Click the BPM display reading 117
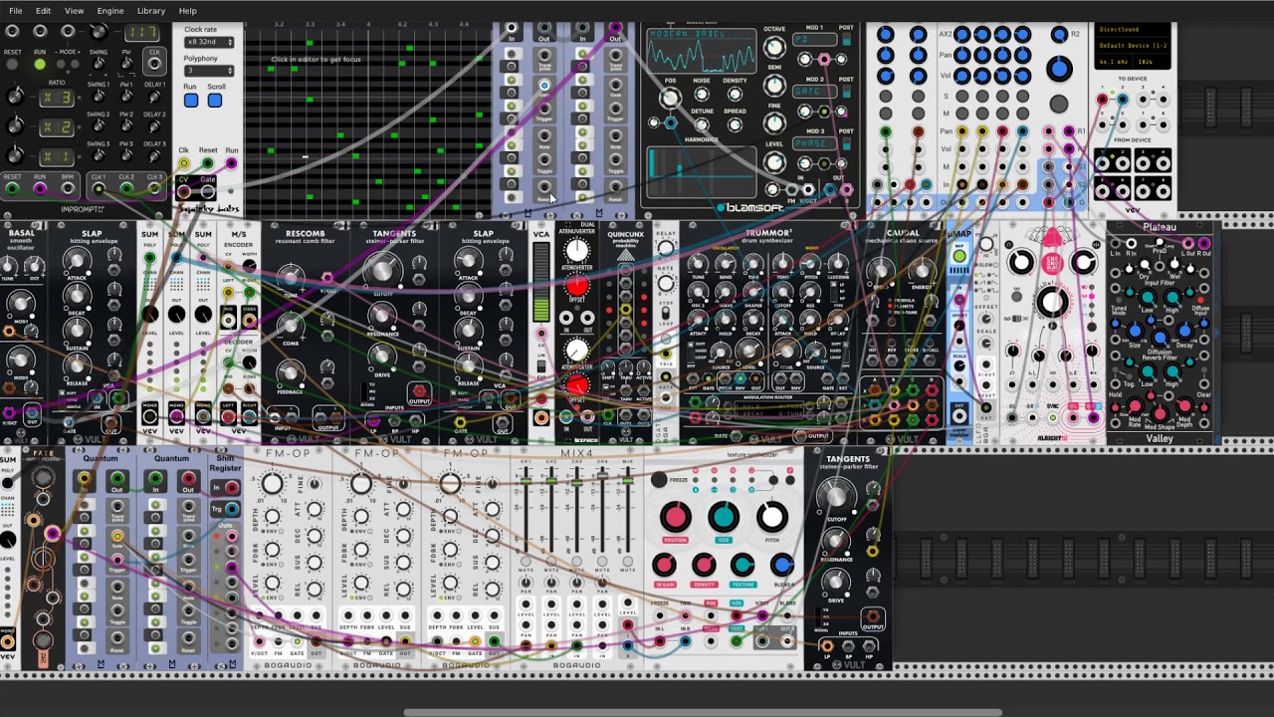This screenshot has width=1274, height=717. pyautogui.click(x=140, y=33)
